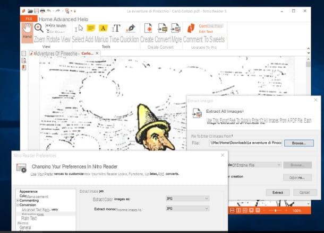Select Appearance in preferences tree
Screen dimensions: 324x233
[x=29, y=192]
